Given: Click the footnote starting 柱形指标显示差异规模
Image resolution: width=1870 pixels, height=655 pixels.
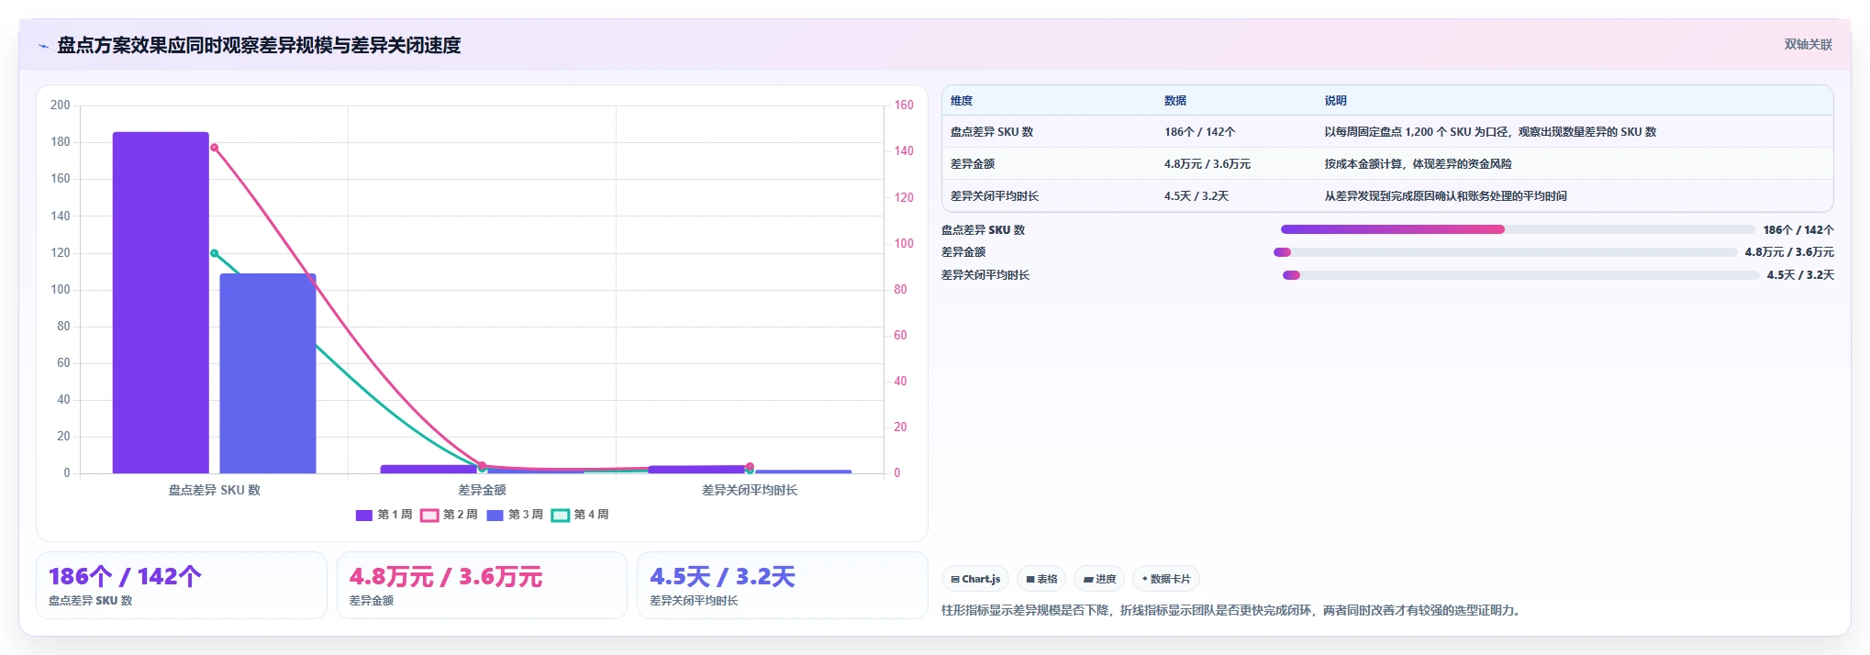Looking at the screenshot, I should [x=1233, y=610].
